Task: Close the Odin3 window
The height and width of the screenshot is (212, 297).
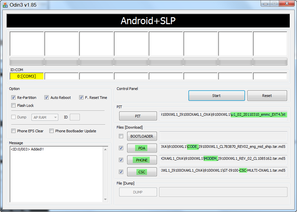Action: [x=287, y=4]
